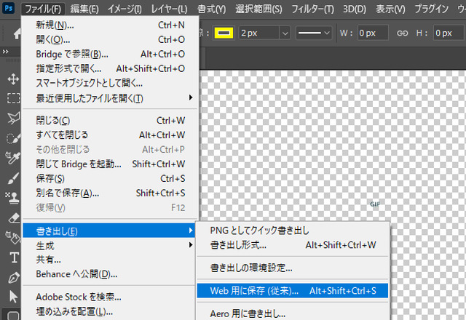Select the Pen tool
The height and width of the screenshot is (320, 466).
[14, 278]
